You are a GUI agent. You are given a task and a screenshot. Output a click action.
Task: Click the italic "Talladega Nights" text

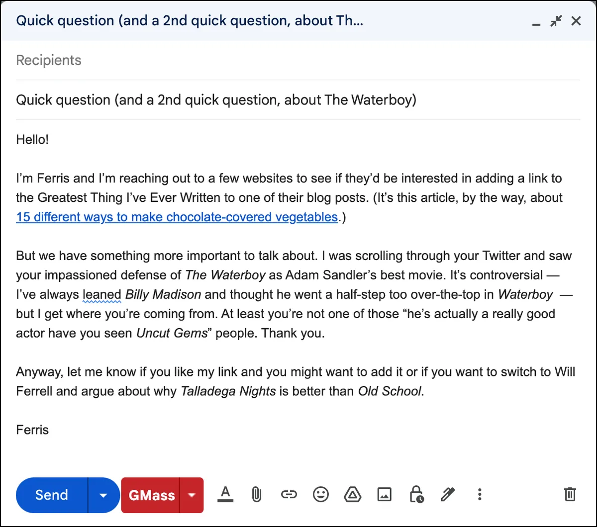(x=228, y=391)
